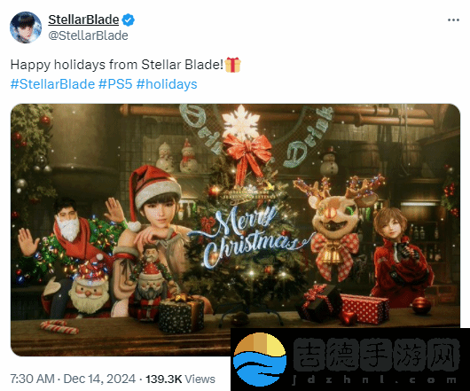Click the Merry Christmas text in image
Viewport: 470px width, 391px height.
pos(251,235)
